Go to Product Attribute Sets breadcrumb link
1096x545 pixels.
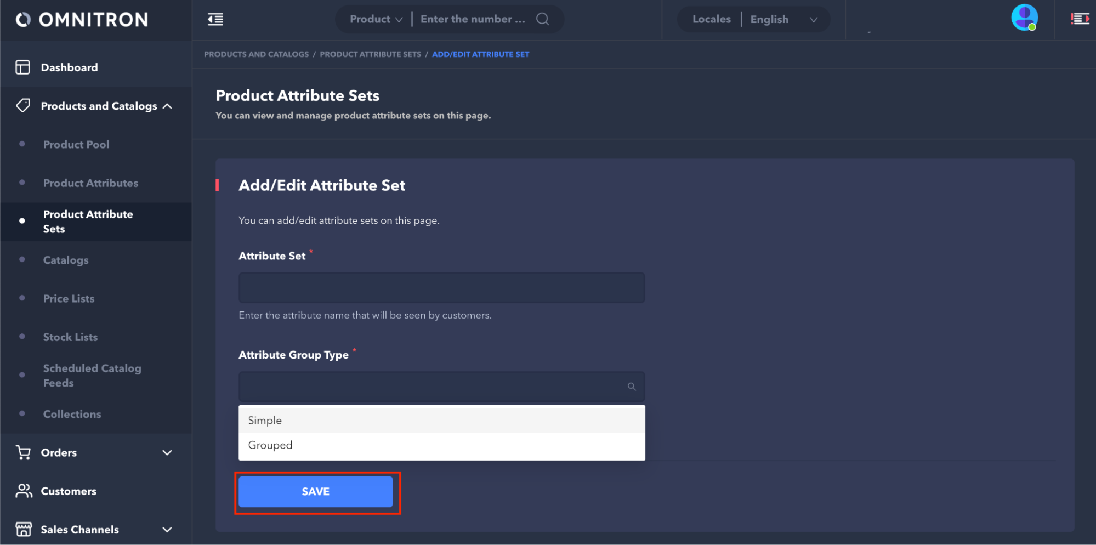pos(370,54)
